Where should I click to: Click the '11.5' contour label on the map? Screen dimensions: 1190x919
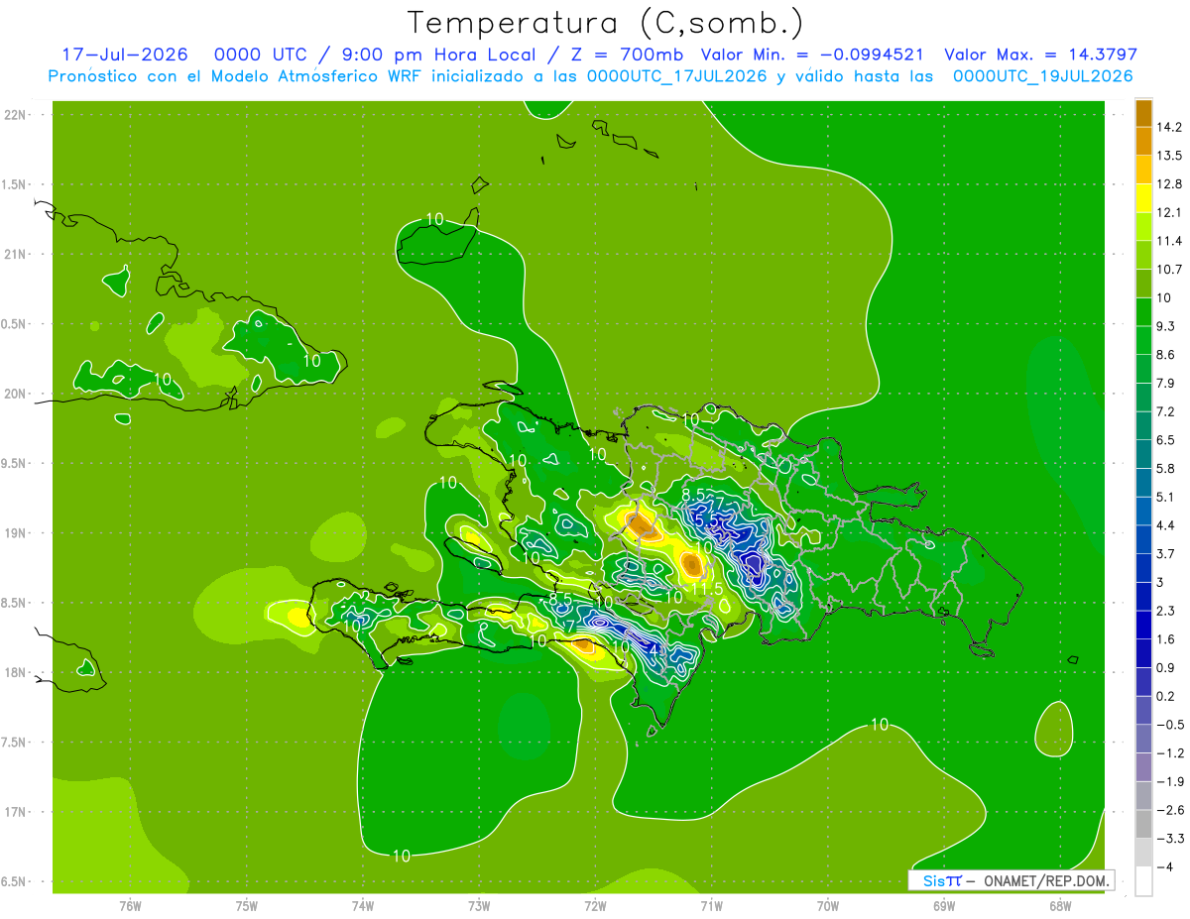706,589
